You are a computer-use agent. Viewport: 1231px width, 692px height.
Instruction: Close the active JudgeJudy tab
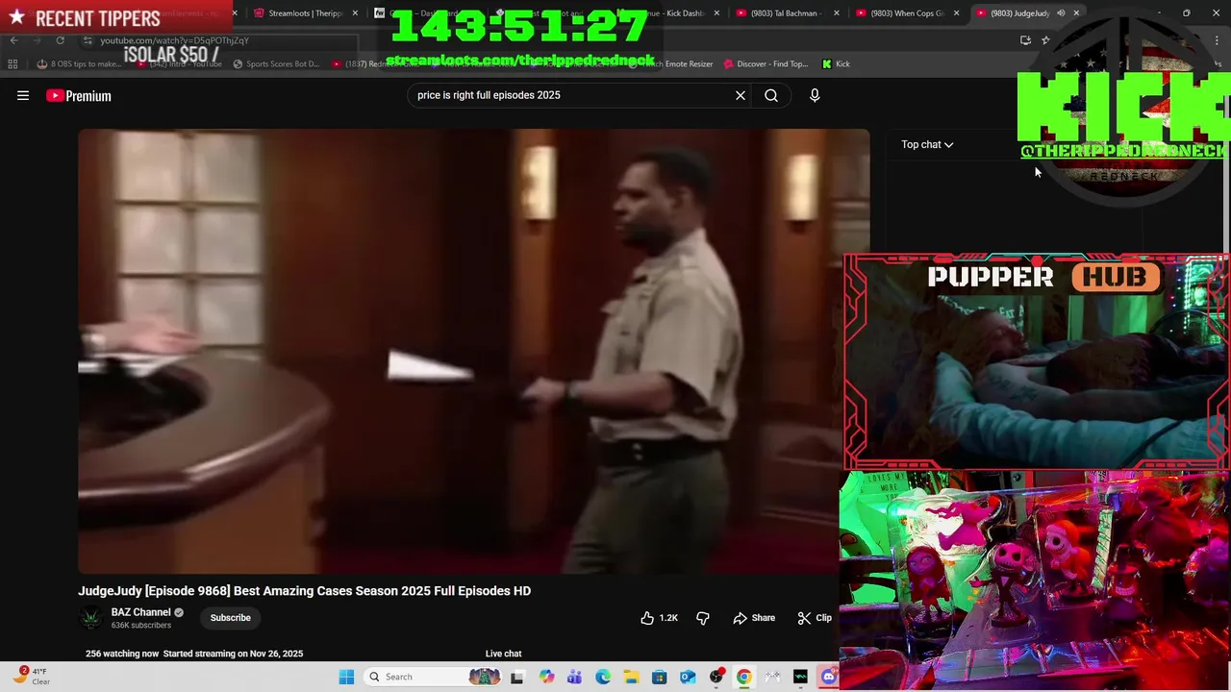pos(1076,13)
